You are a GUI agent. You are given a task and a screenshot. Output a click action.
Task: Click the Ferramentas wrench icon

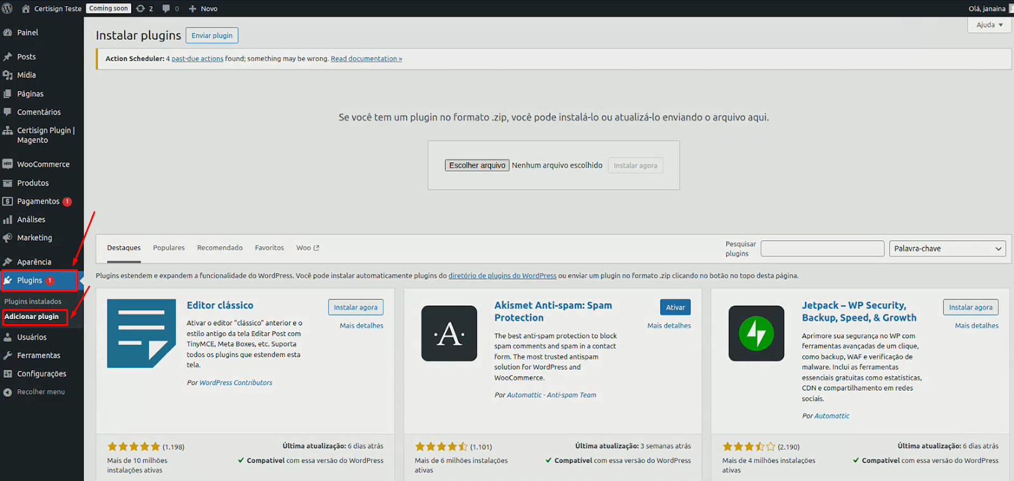(x=8, y=356)
